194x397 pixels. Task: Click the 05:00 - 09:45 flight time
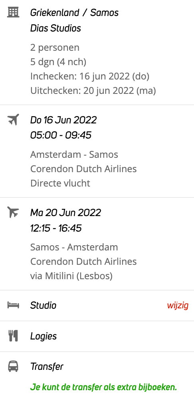(x=61, y=135)
